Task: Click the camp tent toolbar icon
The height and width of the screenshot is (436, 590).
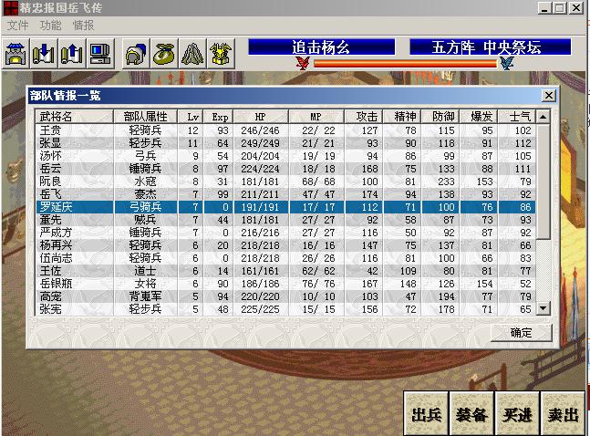Action: click(192, 54)
